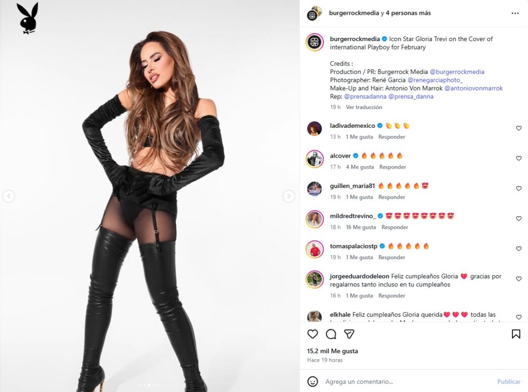Go to the next carousel photo

point(289,196)
